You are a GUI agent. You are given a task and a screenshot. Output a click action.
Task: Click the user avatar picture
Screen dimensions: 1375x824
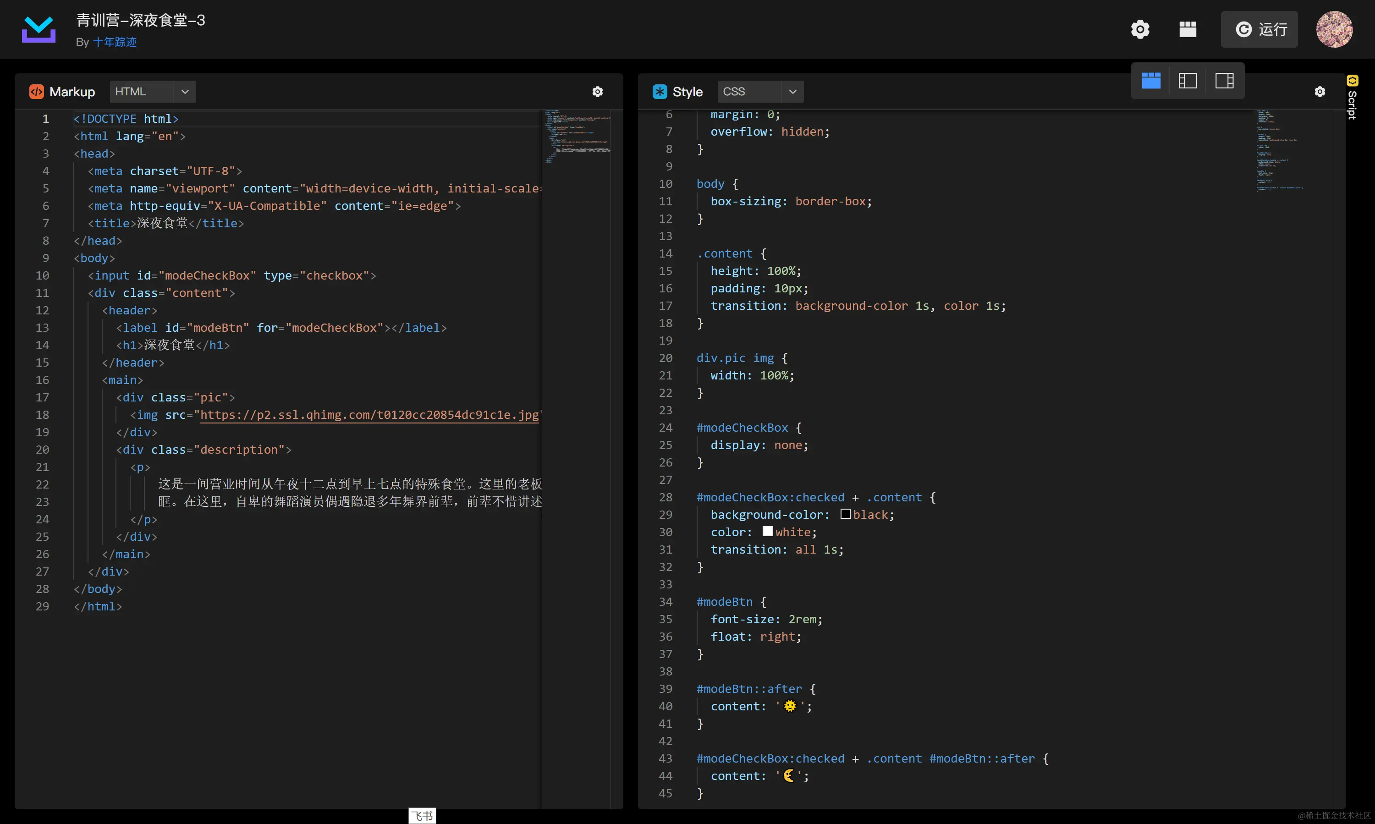click(x=1334, y=29)
